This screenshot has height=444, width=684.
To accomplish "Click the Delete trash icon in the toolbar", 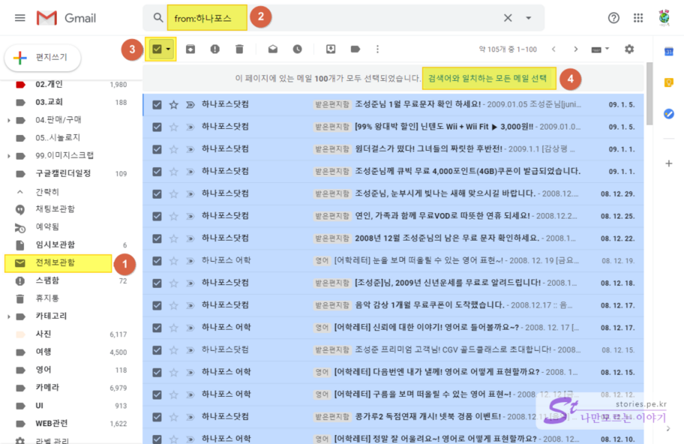I will coord(239,49).
